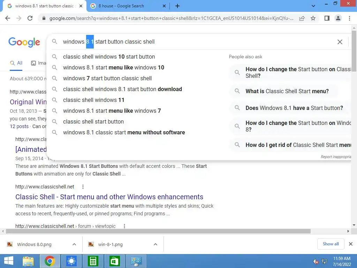This screenshot has width=357, height=268.
Task: Open the 'Original Win' search result
Action: [x=28, y=102]
